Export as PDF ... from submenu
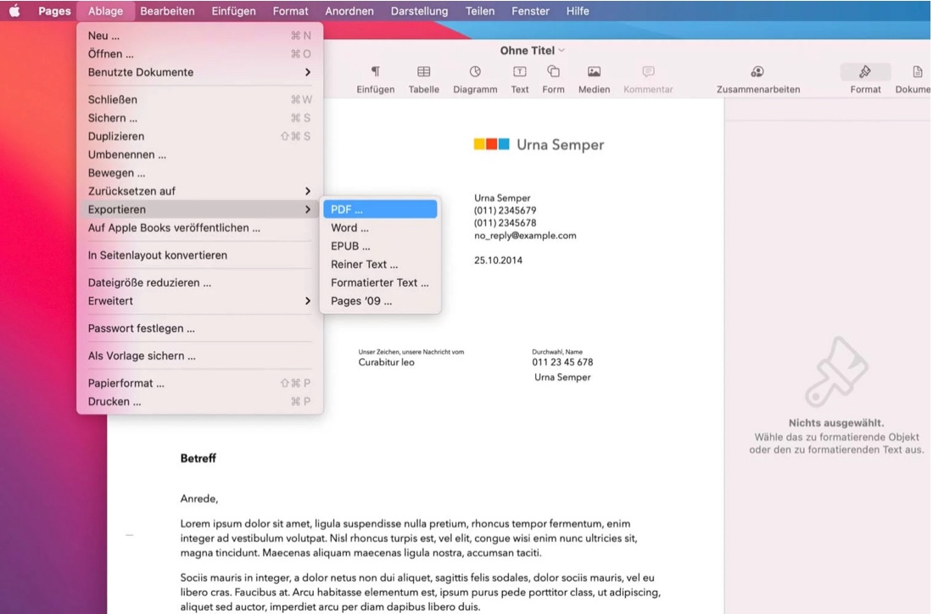This screenshot has width=933, height=614. tap(380, 209)
